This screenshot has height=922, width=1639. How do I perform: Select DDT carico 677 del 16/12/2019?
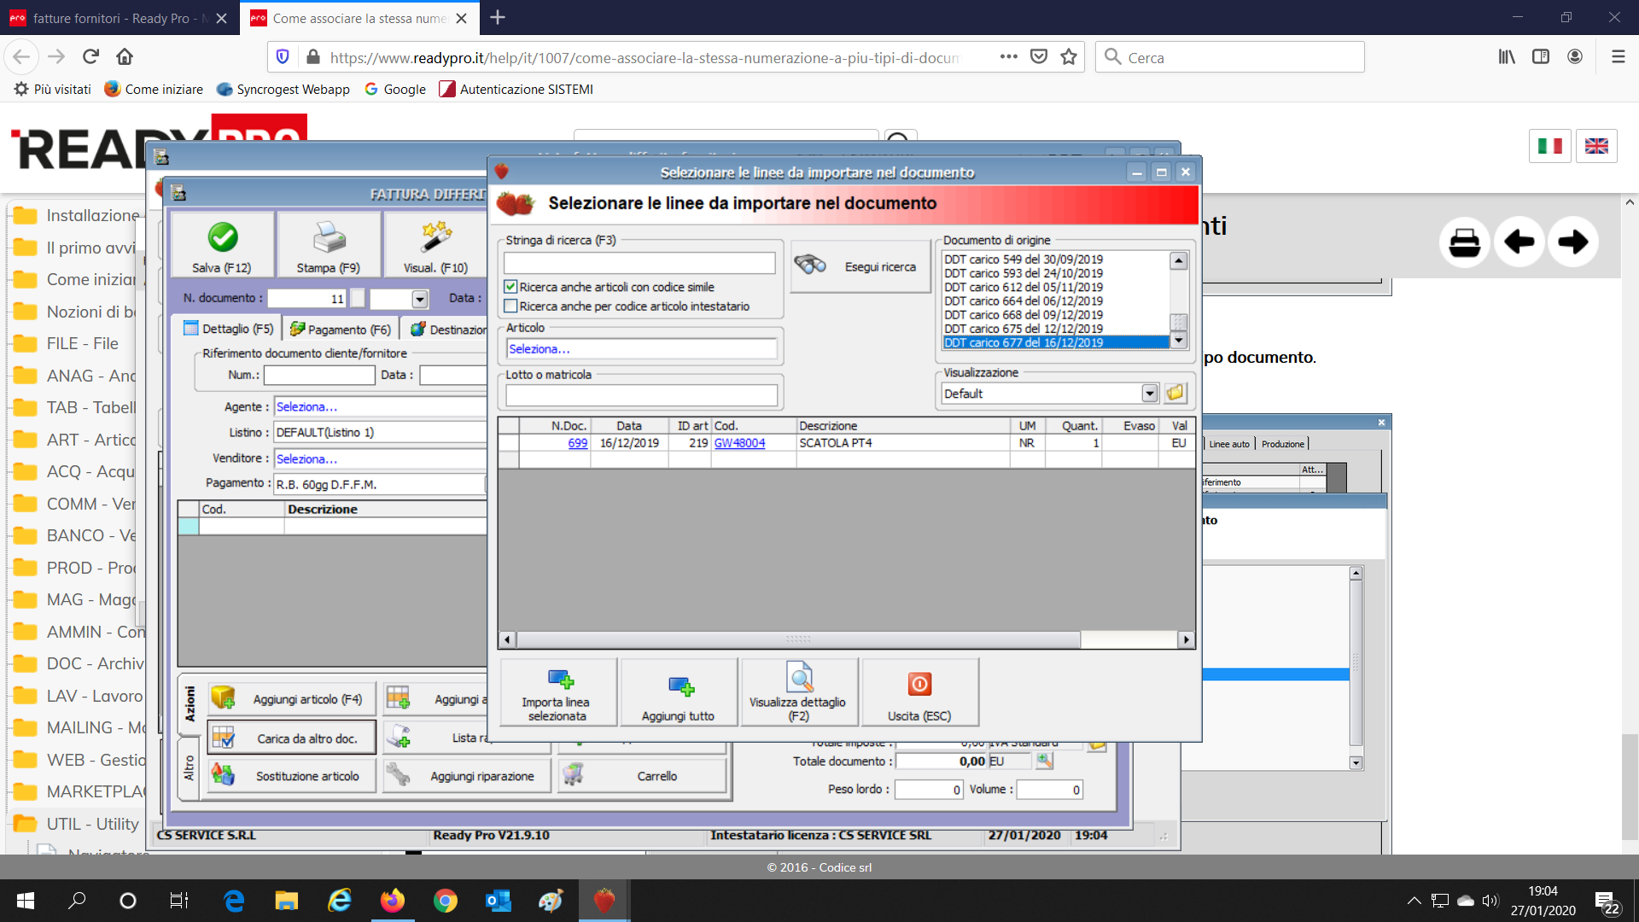tap(1056, 342)
